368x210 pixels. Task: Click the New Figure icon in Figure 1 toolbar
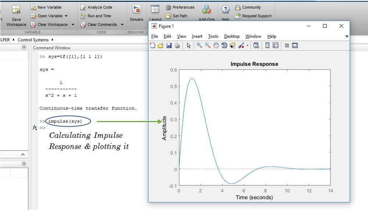[153, 45]
